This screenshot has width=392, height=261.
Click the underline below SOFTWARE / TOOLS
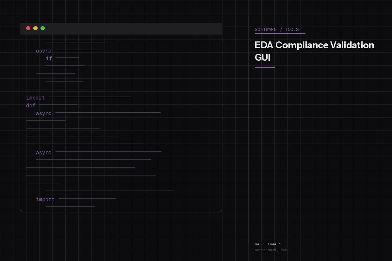[x=280, y=33]
